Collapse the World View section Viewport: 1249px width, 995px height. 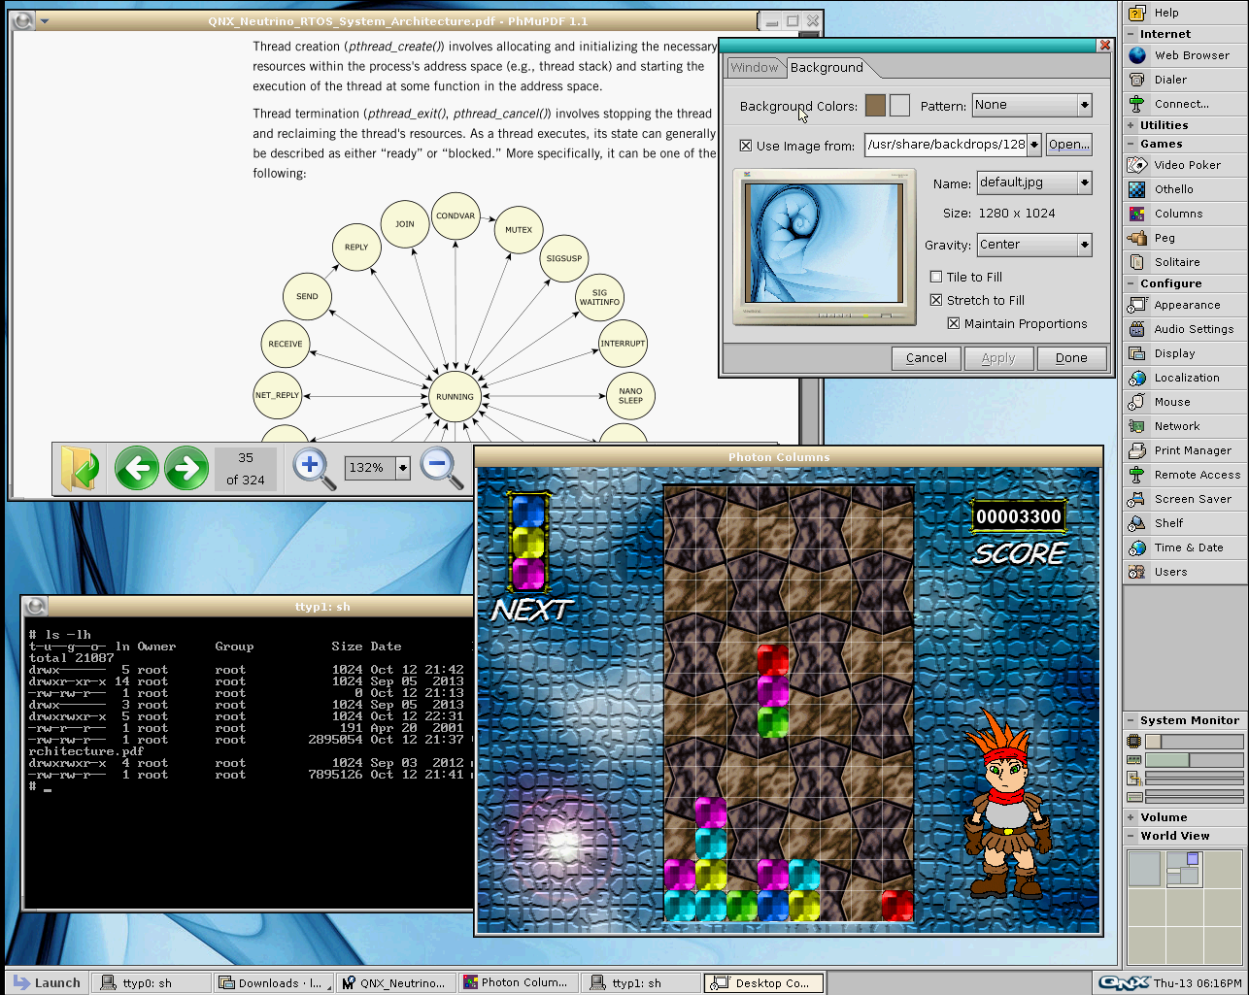[1131, 836]
